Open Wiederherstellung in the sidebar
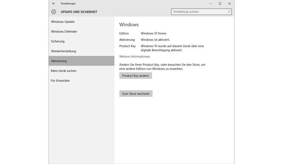The image size is (283, 164). click(64, 51)
